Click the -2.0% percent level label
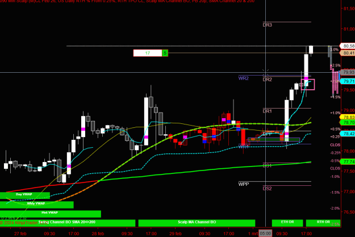 (x=335, y=208)
